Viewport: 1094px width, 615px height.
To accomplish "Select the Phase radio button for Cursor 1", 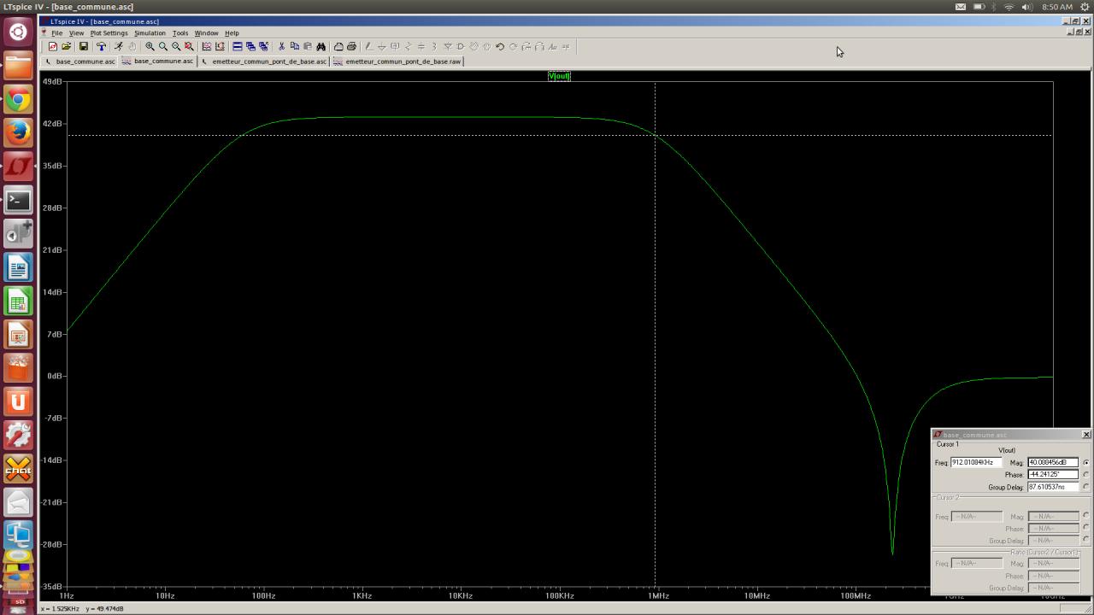I will [x=1085, y=475].
